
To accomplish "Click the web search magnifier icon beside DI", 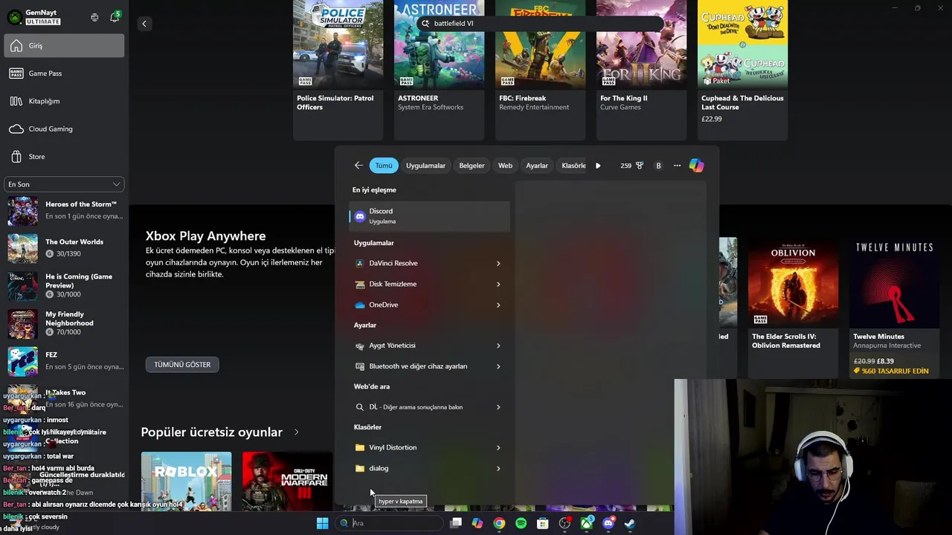I will 360,407.
